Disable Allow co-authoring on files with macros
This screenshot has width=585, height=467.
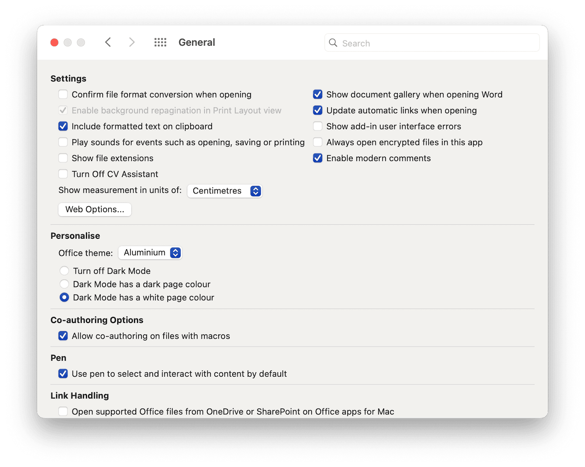[63, 336]
